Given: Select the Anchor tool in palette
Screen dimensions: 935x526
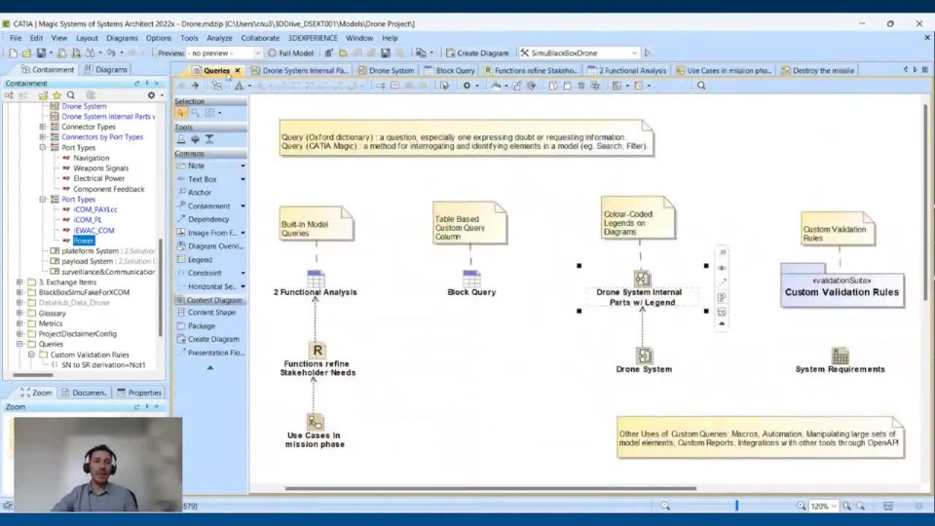Looking at the screenshot, I should point(199,193).
